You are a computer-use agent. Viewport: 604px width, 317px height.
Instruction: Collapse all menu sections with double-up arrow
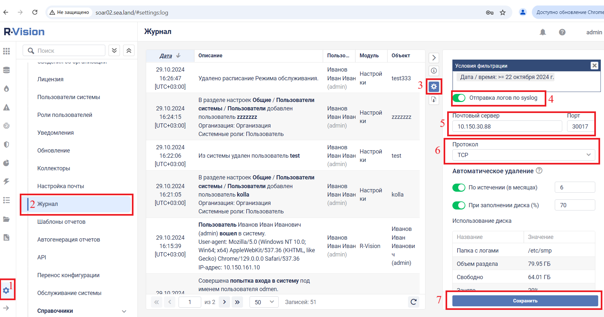[x=129, y=51]
